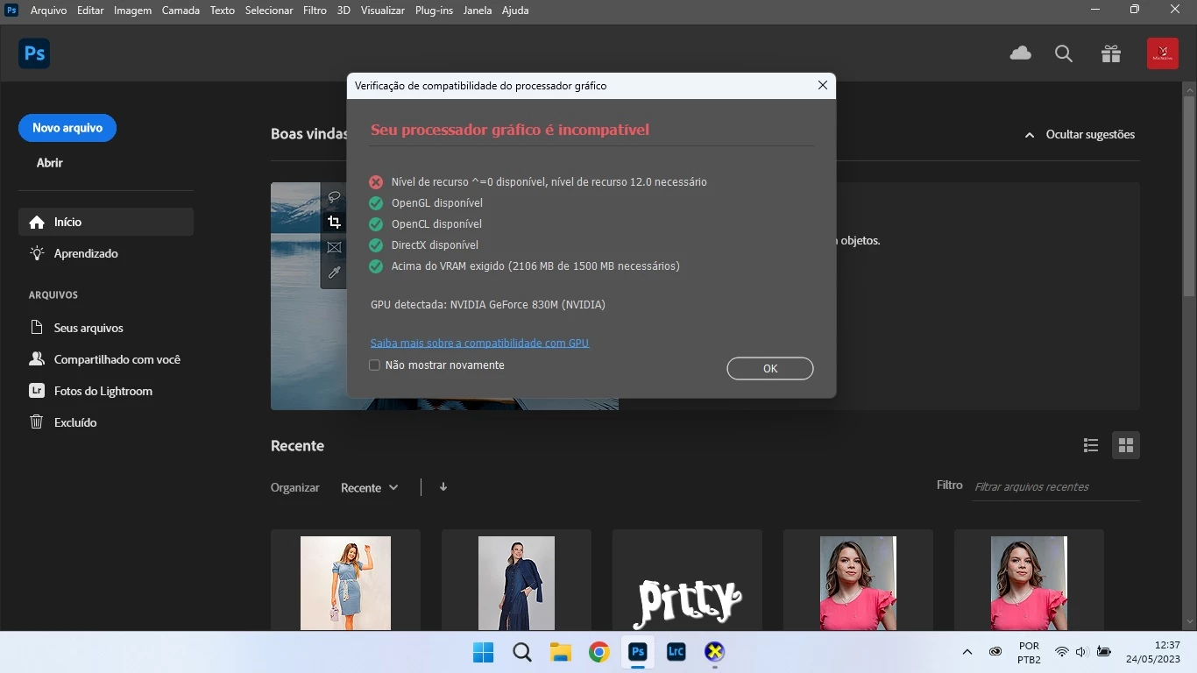Confirm the dialog with OK
1197x673 pixels.
coord(770,369)
